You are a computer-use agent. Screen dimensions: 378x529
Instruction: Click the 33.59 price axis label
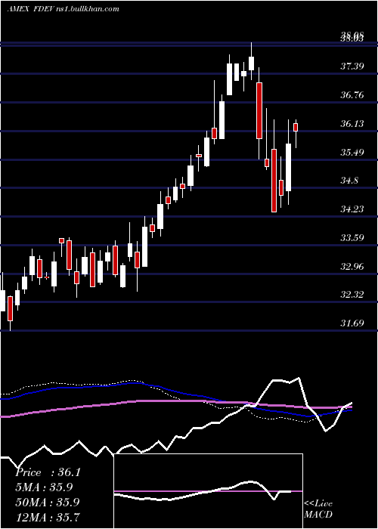point(352,238)
